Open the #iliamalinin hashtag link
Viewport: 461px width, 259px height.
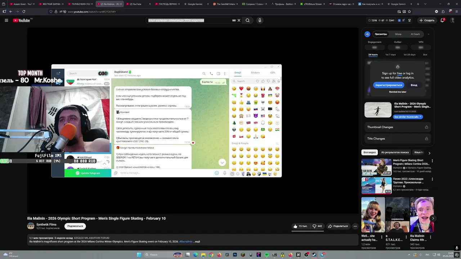186,242
